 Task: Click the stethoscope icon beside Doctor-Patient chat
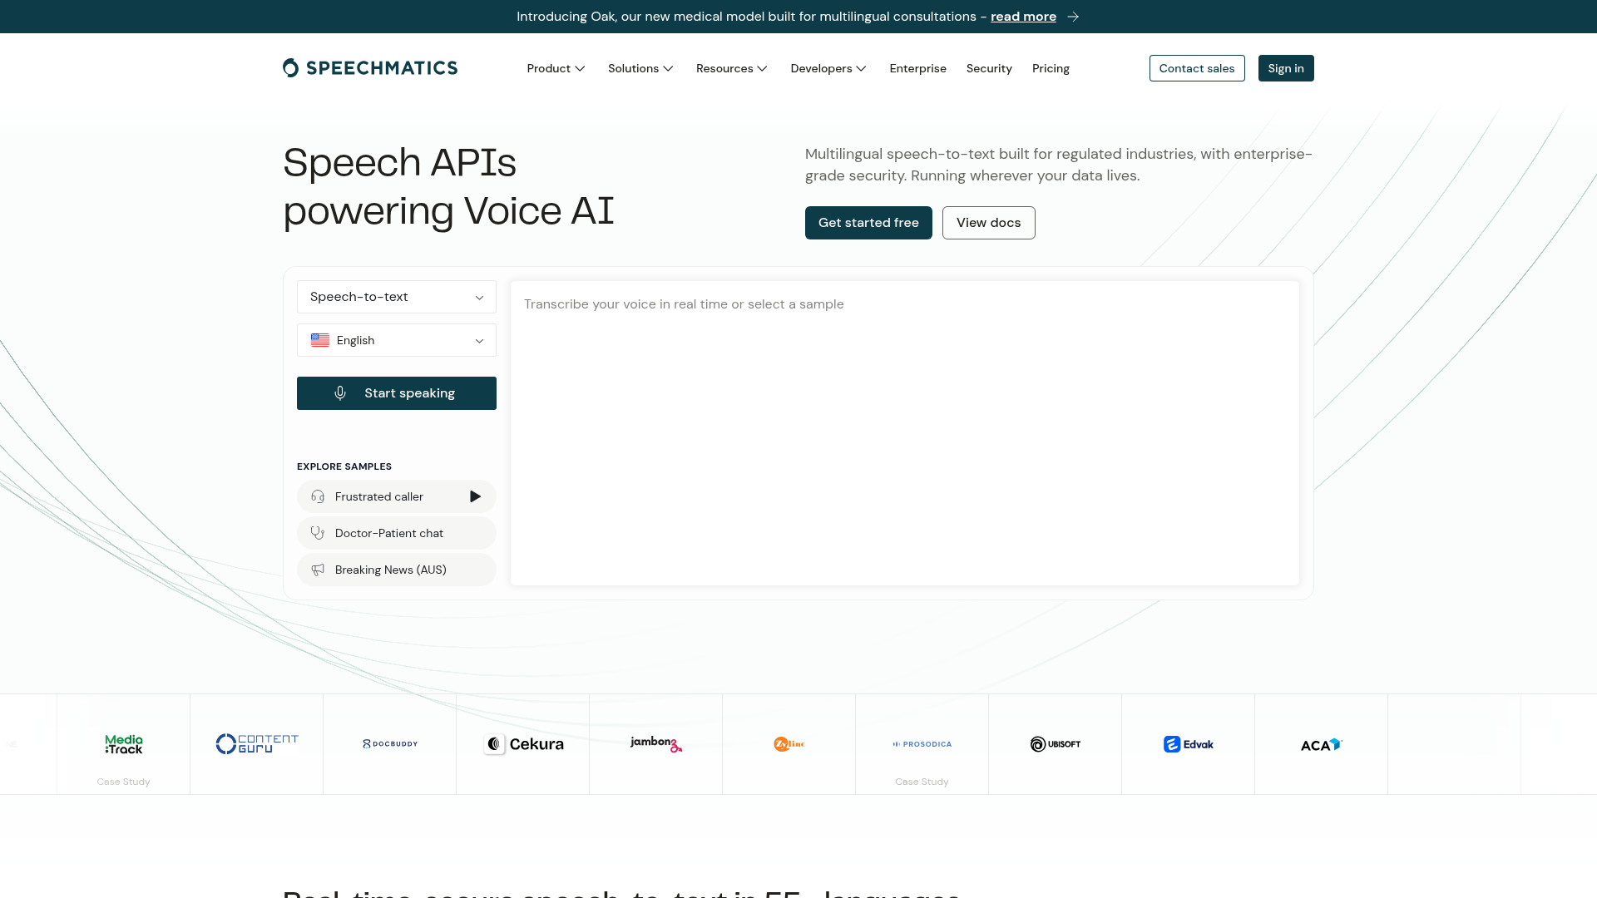click(318, 533)
